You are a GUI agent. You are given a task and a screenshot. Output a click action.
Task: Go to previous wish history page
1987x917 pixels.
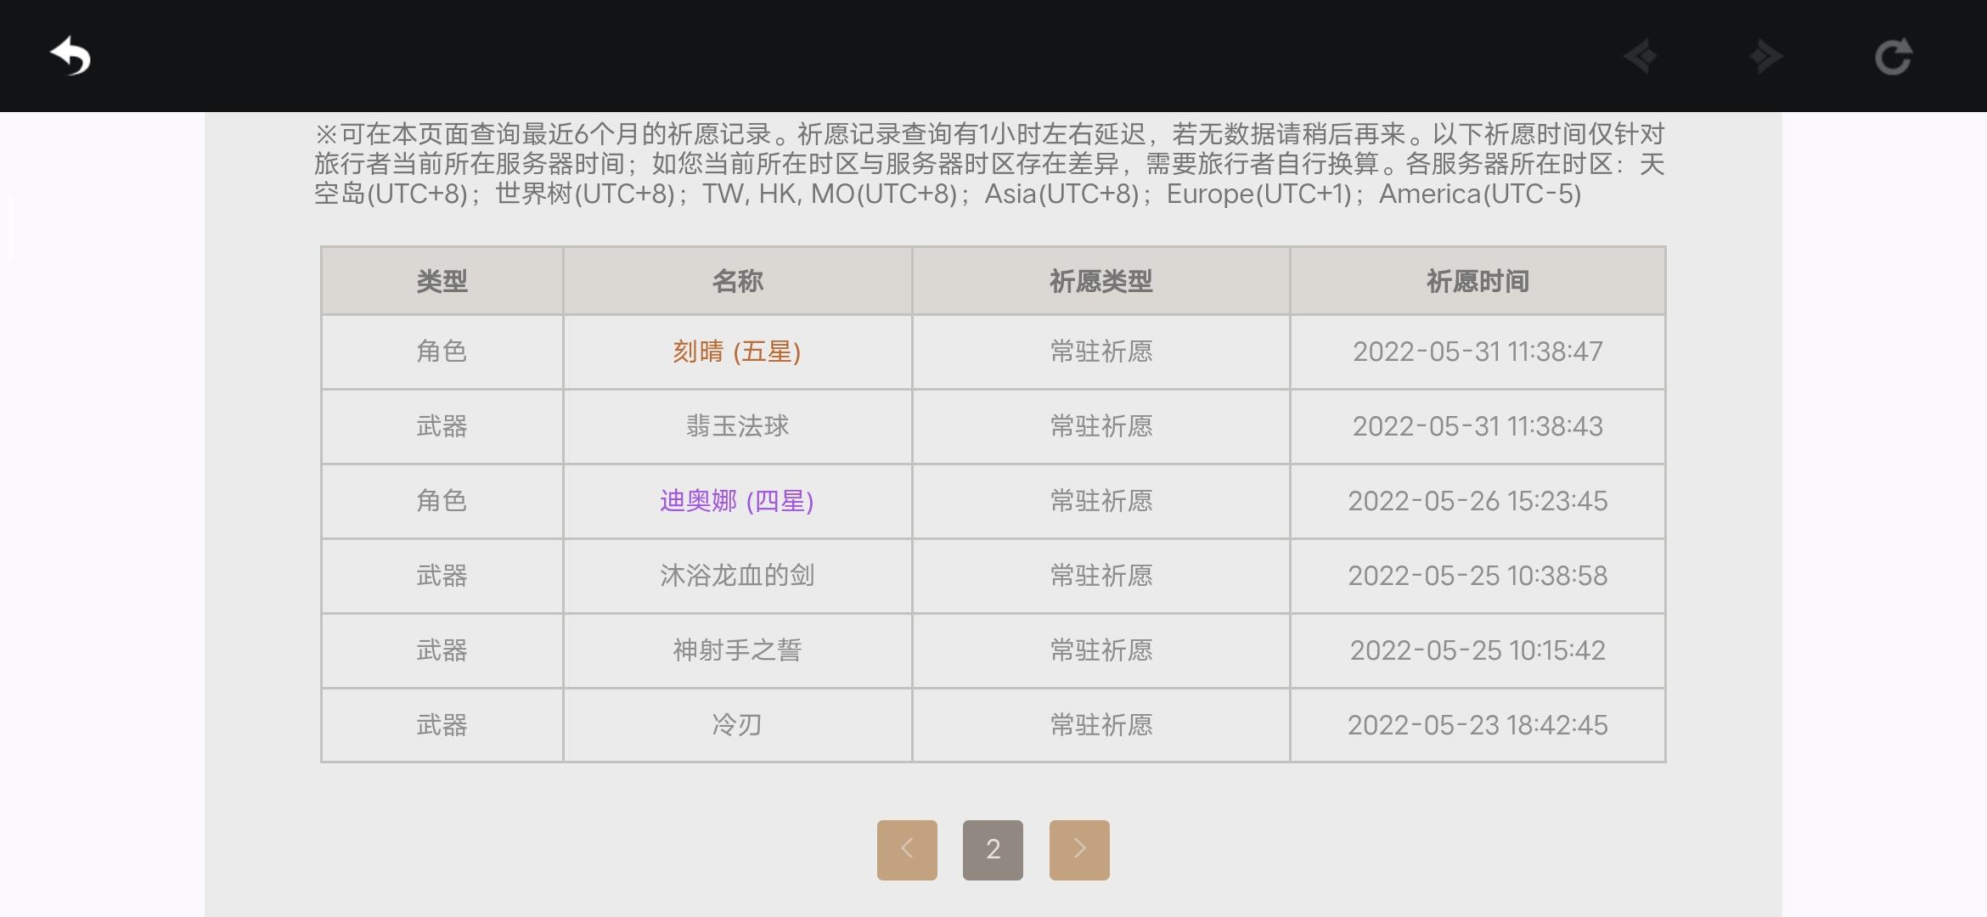point(907,850)
